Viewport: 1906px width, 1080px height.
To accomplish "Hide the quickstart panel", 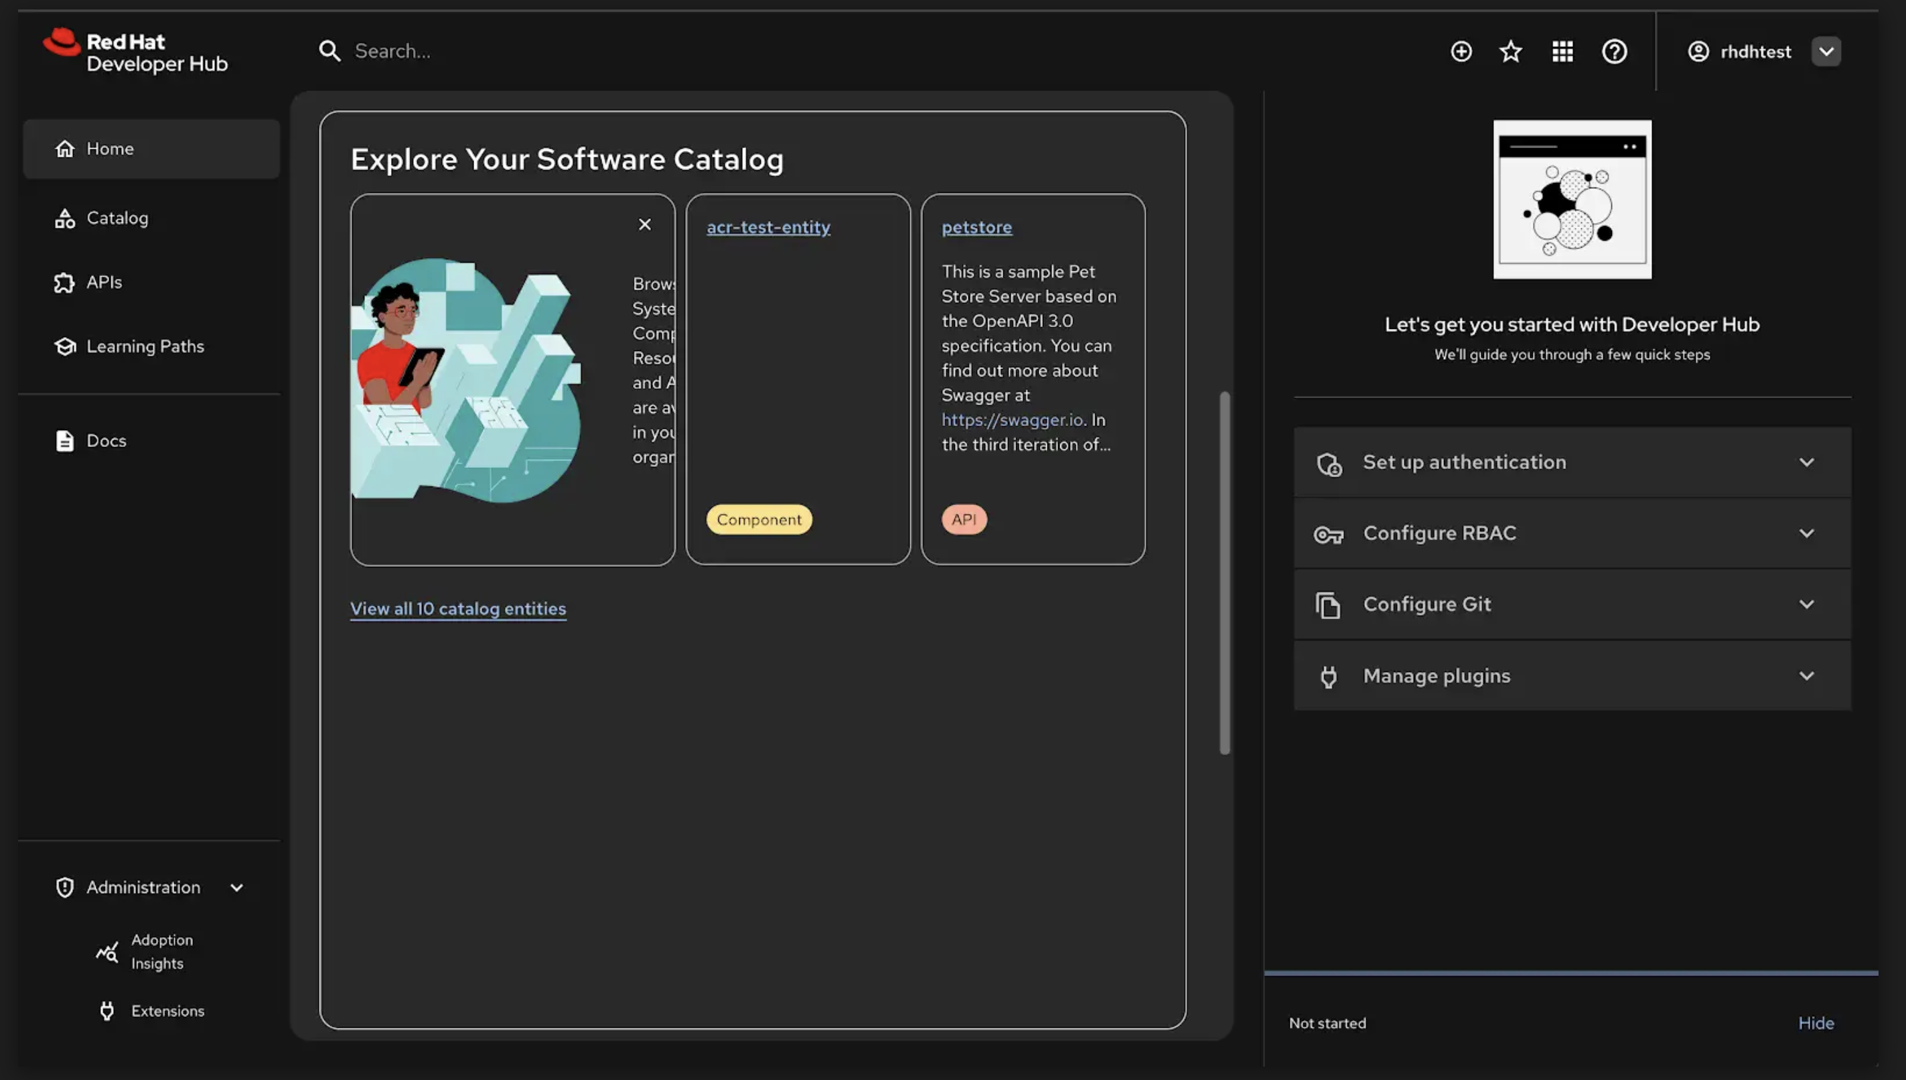I will coord(1815,1023).
